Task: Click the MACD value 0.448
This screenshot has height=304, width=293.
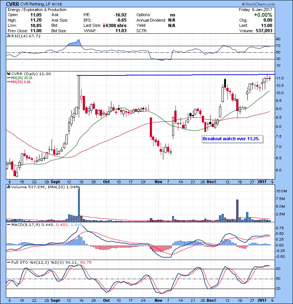Action: 47,225
